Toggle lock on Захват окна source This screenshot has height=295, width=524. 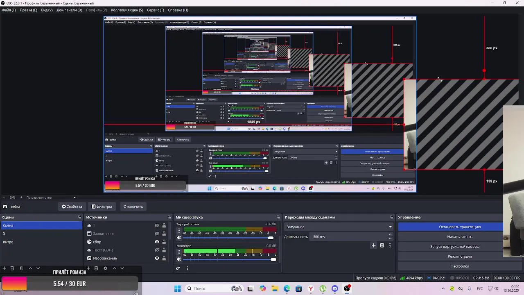[164, 234]
